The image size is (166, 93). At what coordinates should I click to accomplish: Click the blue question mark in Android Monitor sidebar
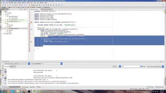(3, 78)
